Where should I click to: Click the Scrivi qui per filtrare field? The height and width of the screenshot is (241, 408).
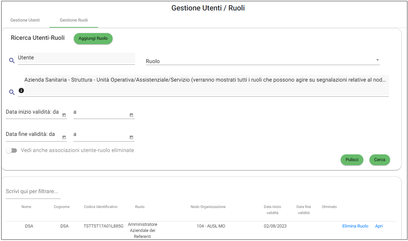tap(33, 191)
